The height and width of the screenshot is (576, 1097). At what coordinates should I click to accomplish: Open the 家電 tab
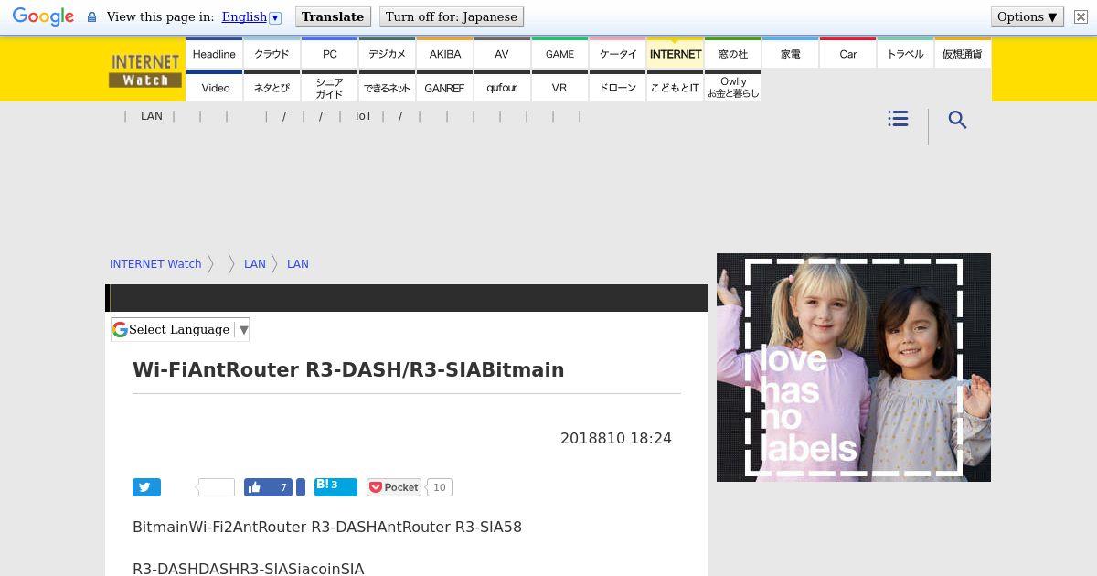click(790, 53)
